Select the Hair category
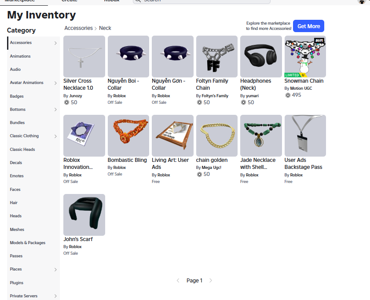Image resolution: width=370 pixels, height=300 pixels. click(x=14, y=203)
